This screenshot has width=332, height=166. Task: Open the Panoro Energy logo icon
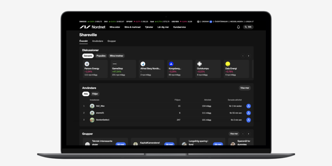pyautogui.click(x=87, y=64)
